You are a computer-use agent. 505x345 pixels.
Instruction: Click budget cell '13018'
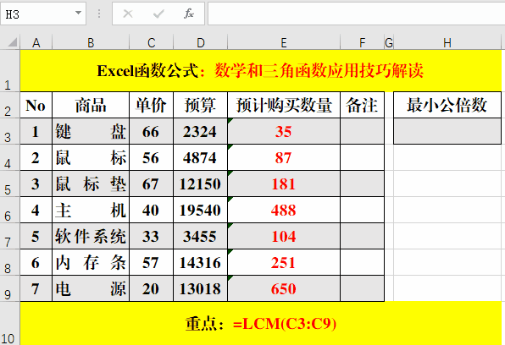click(201, 288)
